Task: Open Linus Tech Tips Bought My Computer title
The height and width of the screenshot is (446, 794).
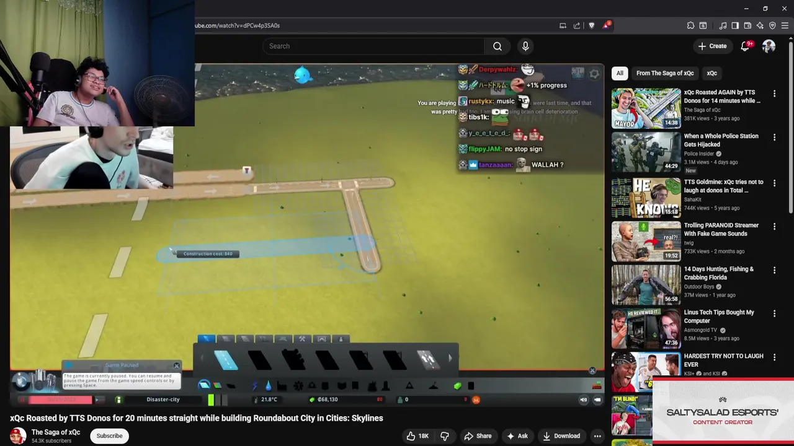Action: (x=719, y=317)
